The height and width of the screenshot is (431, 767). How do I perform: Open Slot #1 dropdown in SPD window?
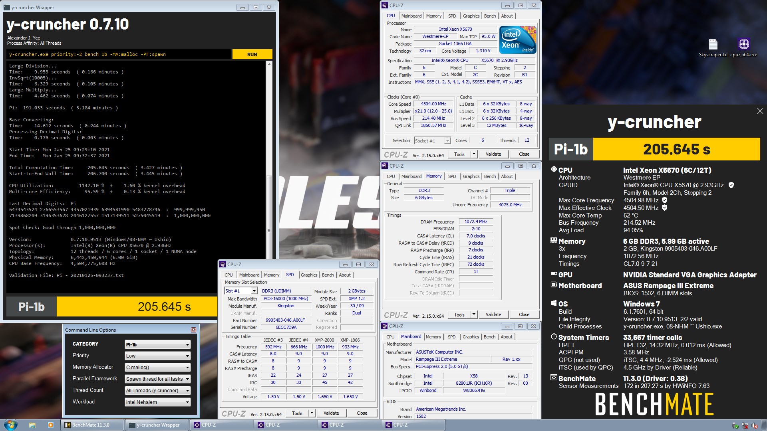pyautogui.click(x=254, y=291)
